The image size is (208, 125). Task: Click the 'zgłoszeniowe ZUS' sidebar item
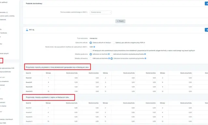(x=7, y=68)
